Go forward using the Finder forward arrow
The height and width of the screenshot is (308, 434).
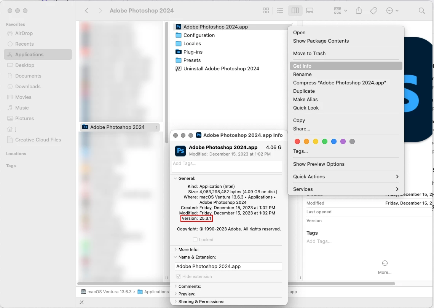click(100, 11)
